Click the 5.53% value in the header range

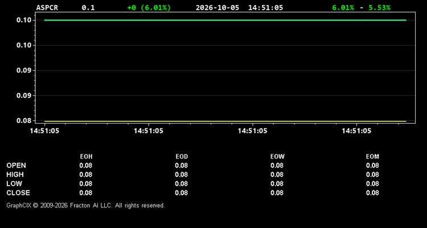379,7
